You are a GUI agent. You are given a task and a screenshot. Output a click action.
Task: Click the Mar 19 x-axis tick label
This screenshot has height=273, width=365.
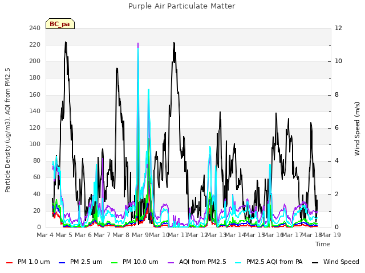[331, 235]
